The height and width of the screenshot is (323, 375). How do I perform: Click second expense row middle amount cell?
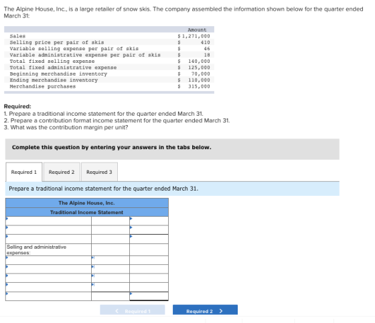click(110, 269)
